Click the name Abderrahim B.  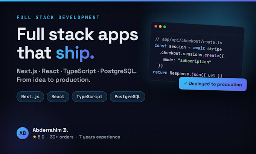click(x=50, y=130)
